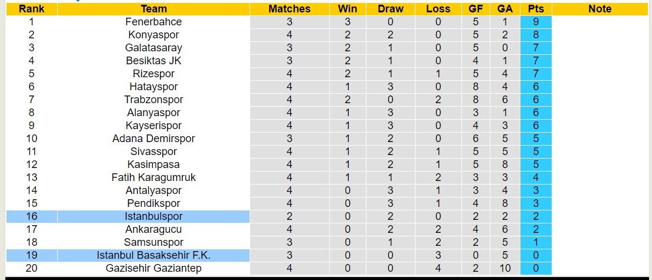The height and width of the screenshot is (280, 652).
Task: Click Fenerbahce's blue points cell
Action: click(x=536, y=22)
